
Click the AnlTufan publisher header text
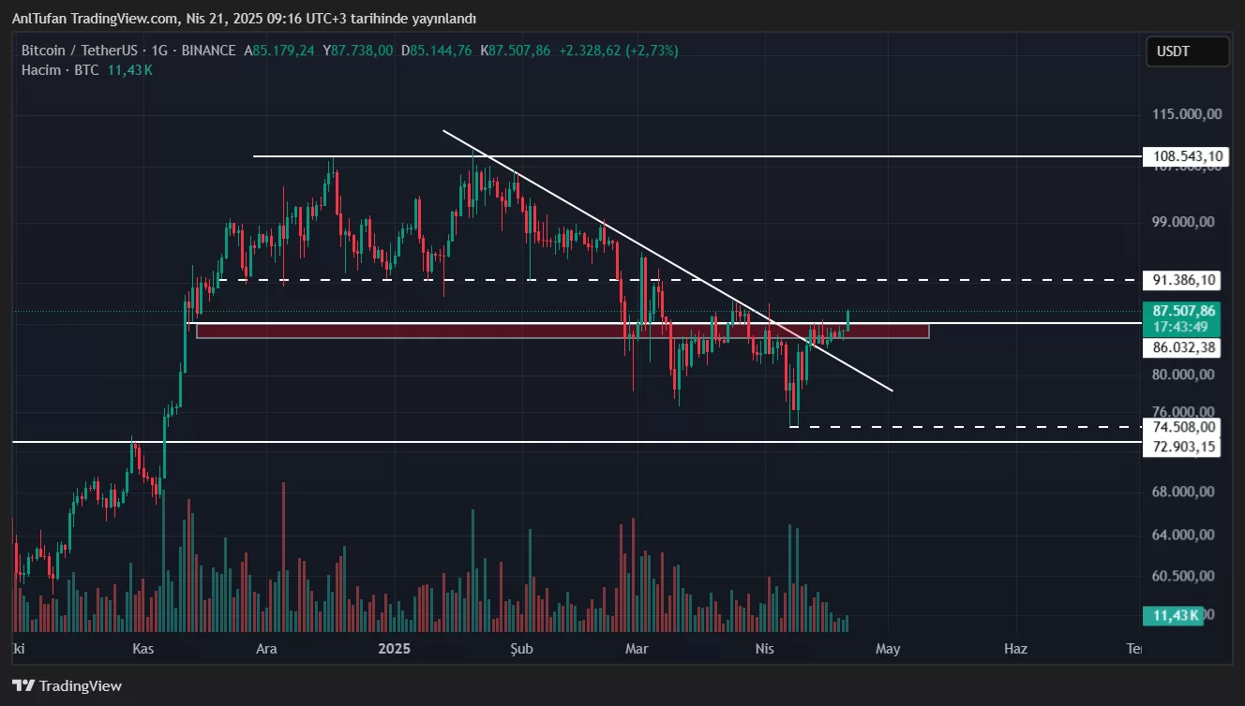click(244, 19)
